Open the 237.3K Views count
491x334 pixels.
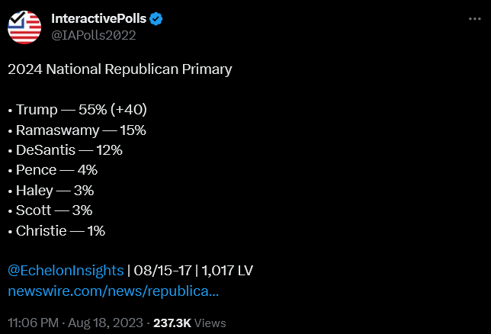point(189,323)
